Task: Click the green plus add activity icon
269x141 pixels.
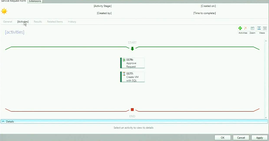Action: click(240, 28)
